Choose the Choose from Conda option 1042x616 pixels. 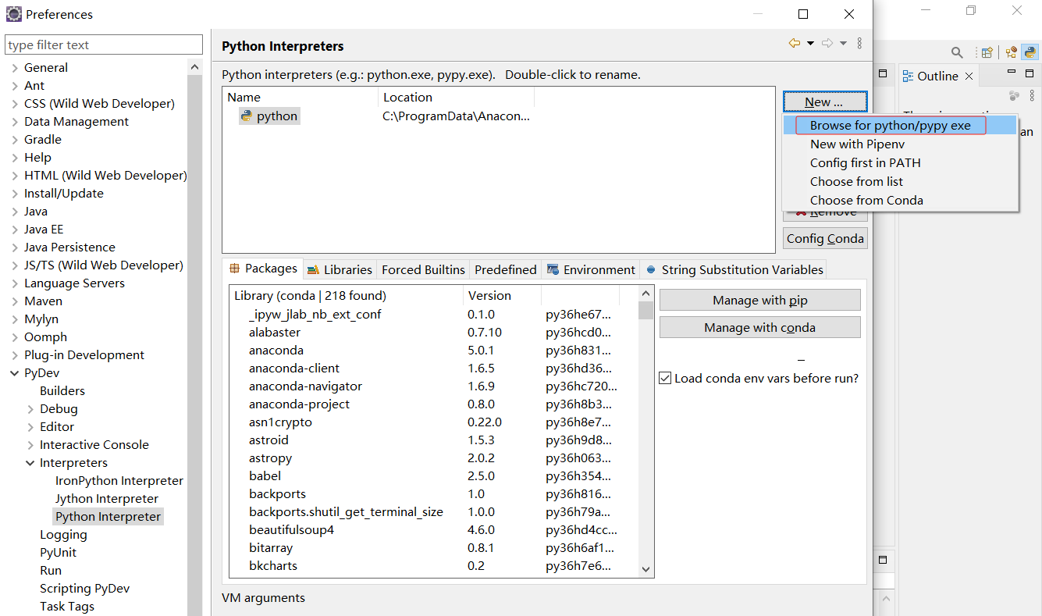tap(900, 200)
